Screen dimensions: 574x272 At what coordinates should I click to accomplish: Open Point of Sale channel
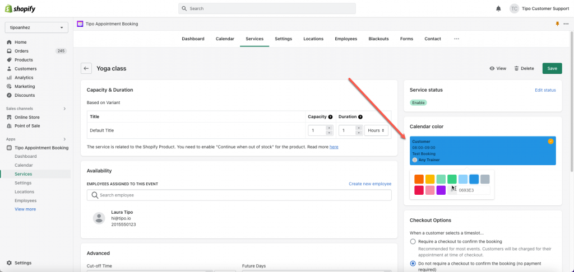pyautogui.click(x=27, y=126)
